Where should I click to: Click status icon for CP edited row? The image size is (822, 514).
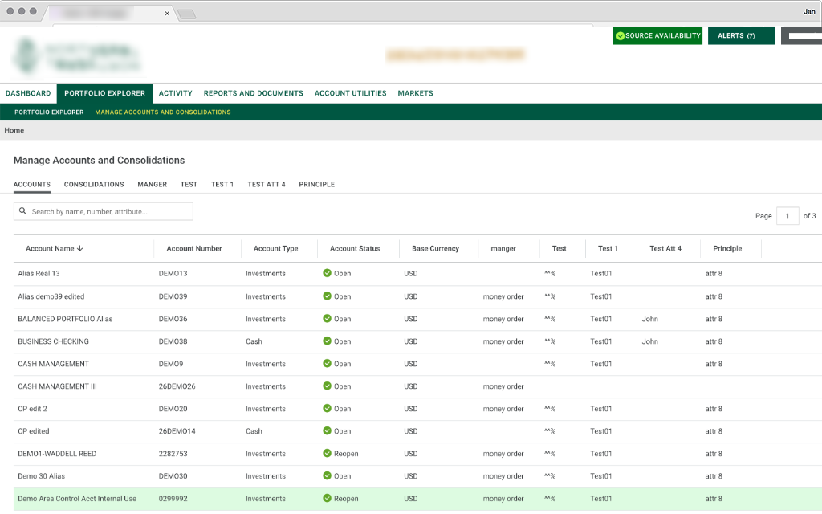(327, 431)
